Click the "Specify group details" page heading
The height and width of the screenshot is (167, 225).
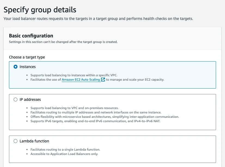point(40,10)
